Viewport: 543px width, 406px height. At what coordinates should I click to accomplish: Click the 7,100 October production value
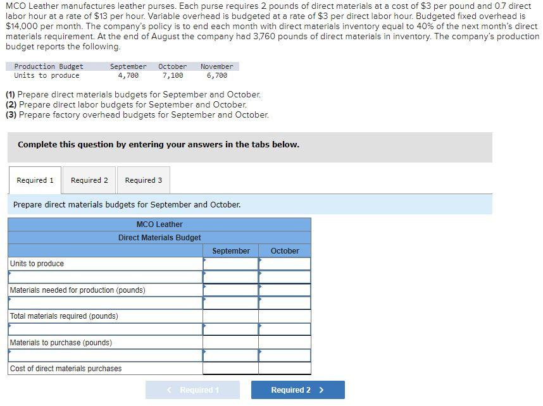pyautogui.click(x=173, y=75)
